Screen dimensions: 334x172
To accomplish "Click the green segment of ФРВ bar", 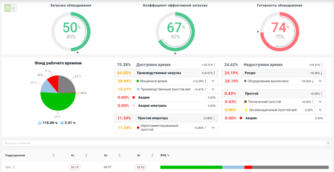I will [191, 167].
